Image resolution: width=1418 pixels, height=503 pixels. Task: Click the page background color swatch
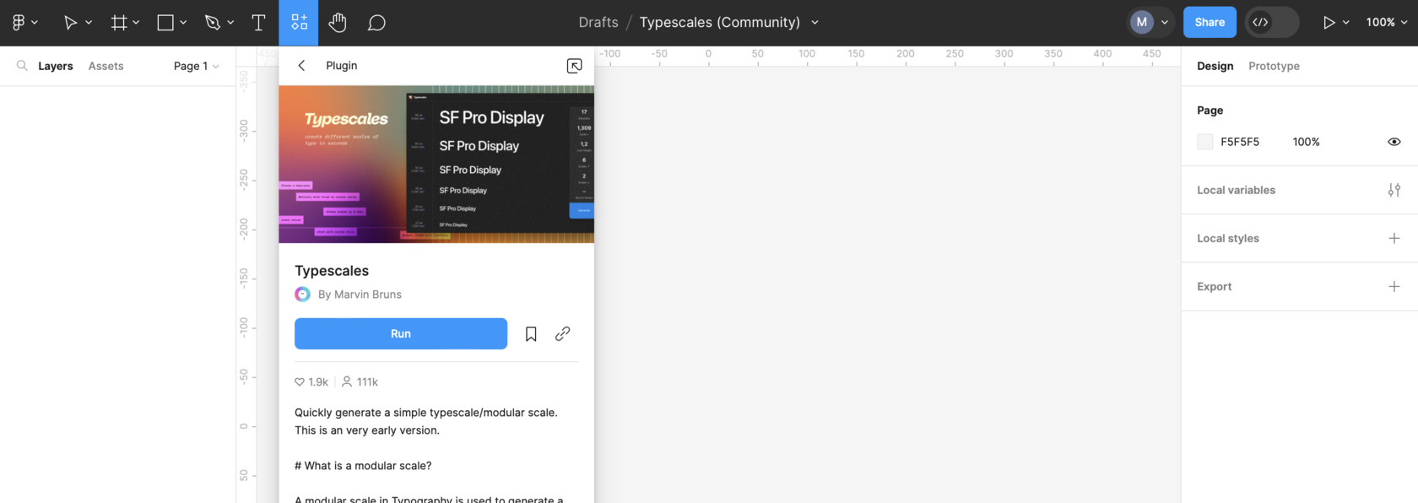click(x=1205, y=142)
